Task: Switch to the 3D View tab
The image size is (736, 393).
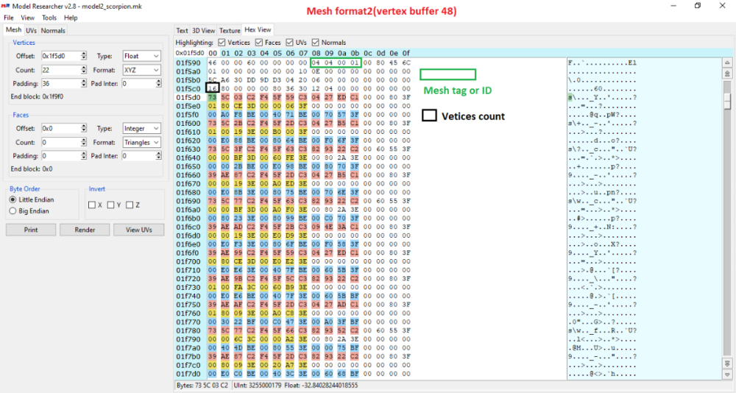Action: [x=204, y=30]
